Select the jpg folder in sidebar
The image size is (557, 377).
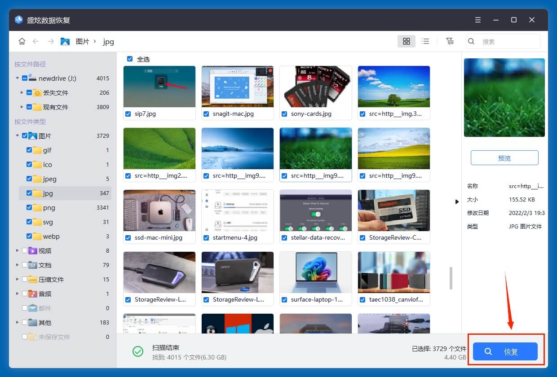pos(47,193)
